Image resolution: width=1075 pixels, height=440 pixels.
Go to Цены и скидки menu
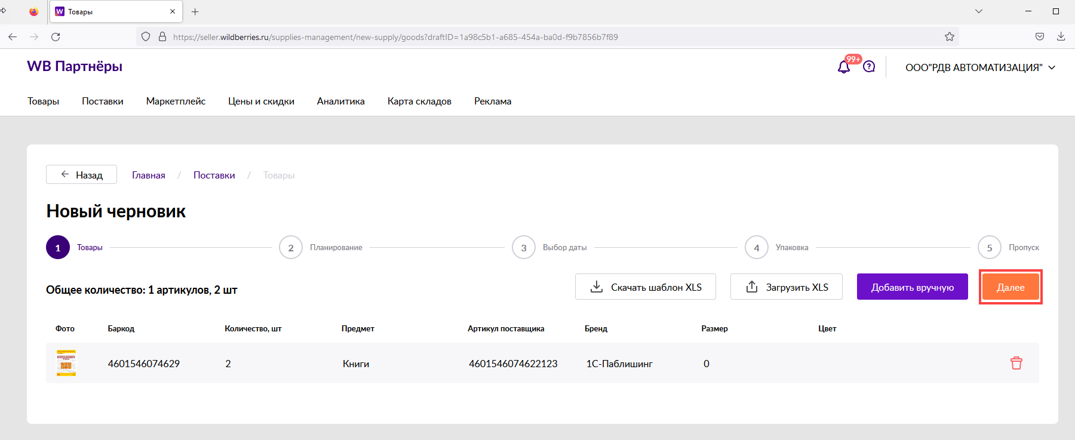pos(261,101)
